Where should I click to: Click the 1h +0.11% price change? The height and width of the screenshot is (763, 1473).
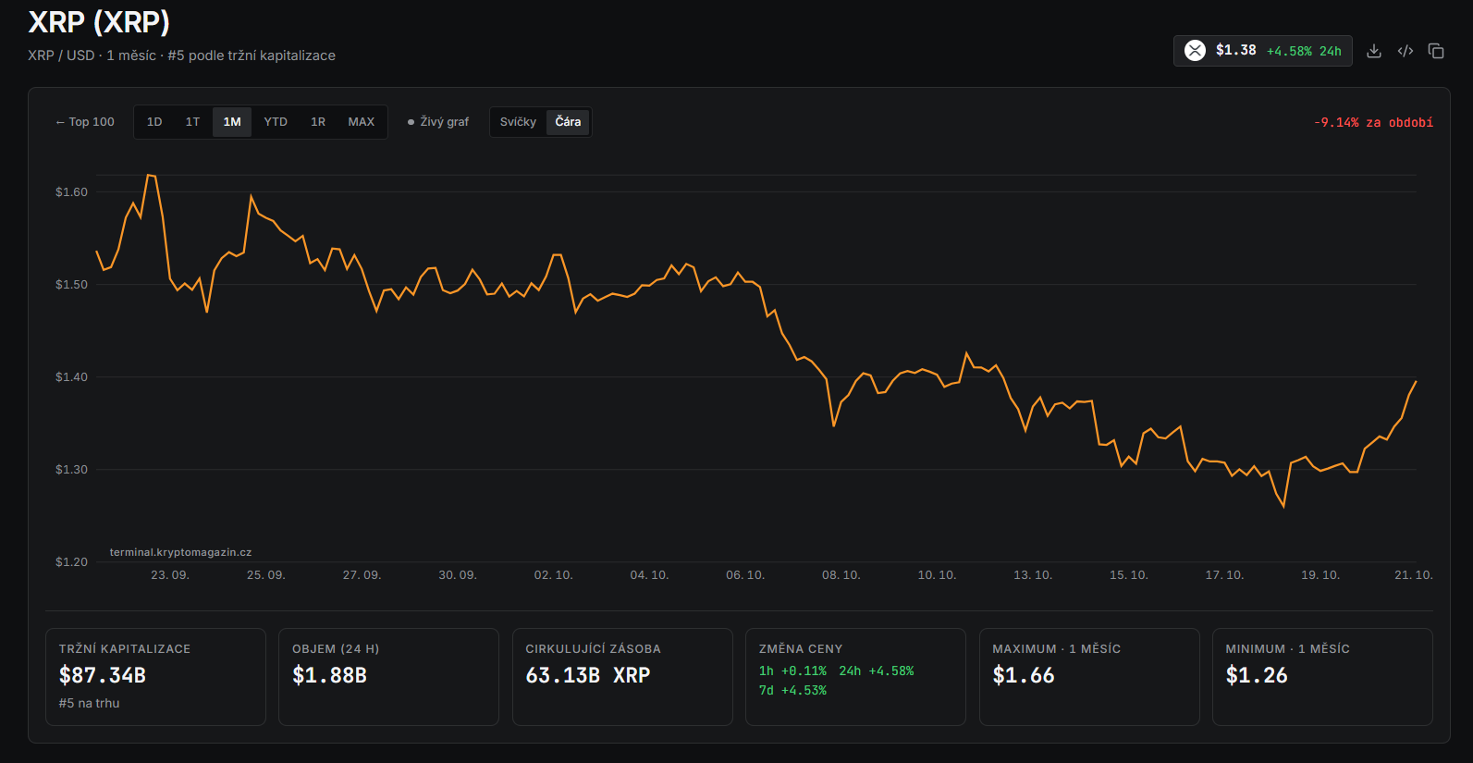[x=793, y=671]
